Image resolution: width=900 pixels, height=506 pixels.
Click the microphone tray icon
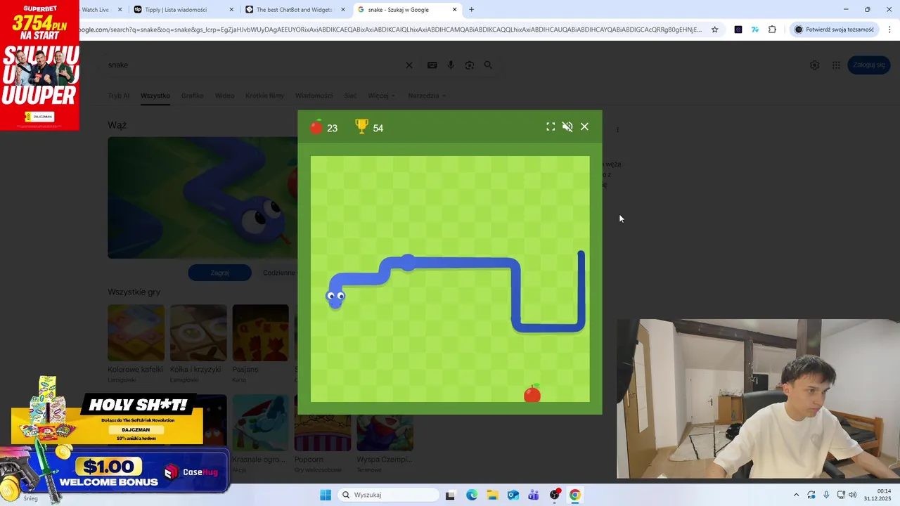[x=826, y=495]
